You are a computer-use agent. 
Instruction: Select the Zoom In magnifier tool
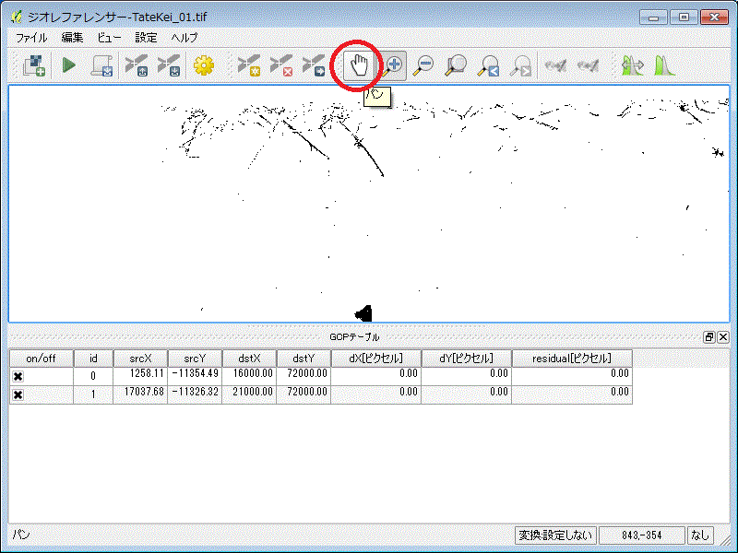[x=394, y=65]
